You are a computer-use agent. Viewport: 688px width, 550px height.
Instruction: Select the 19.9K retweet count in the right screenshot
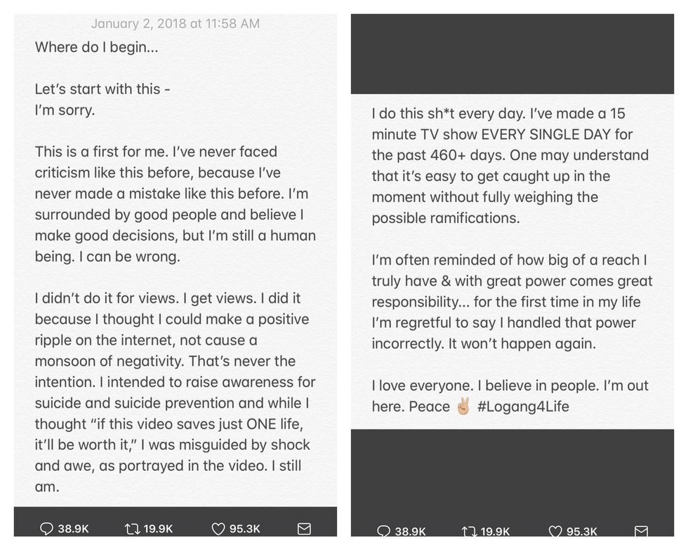[495, 531]
